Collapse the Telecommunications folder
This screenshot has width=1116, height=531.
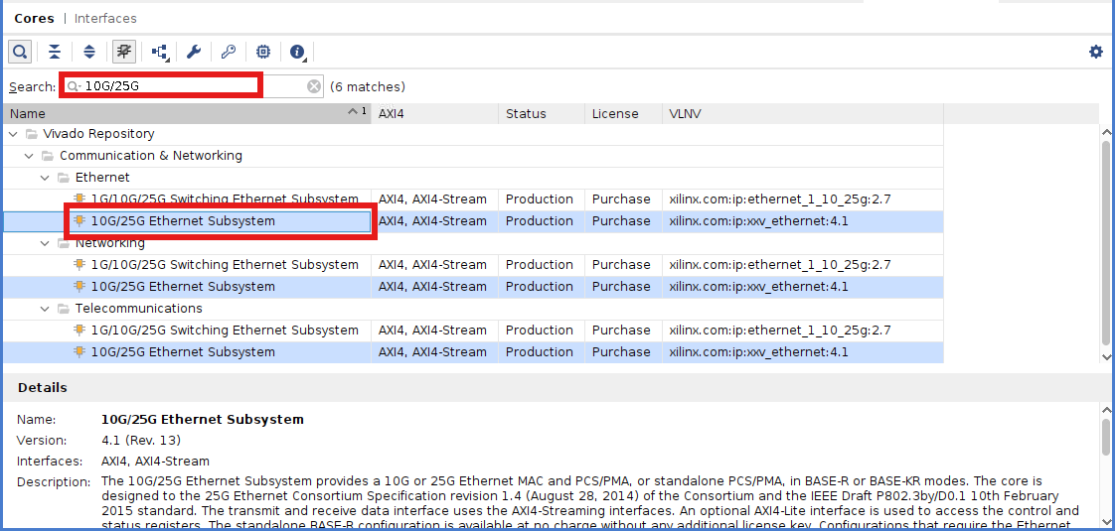(x=46, y=309)
